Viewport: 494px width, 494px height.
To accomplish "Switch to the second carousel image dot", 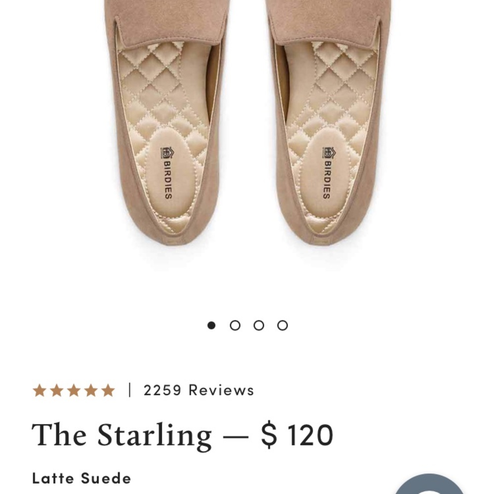I will coord(235,325).
